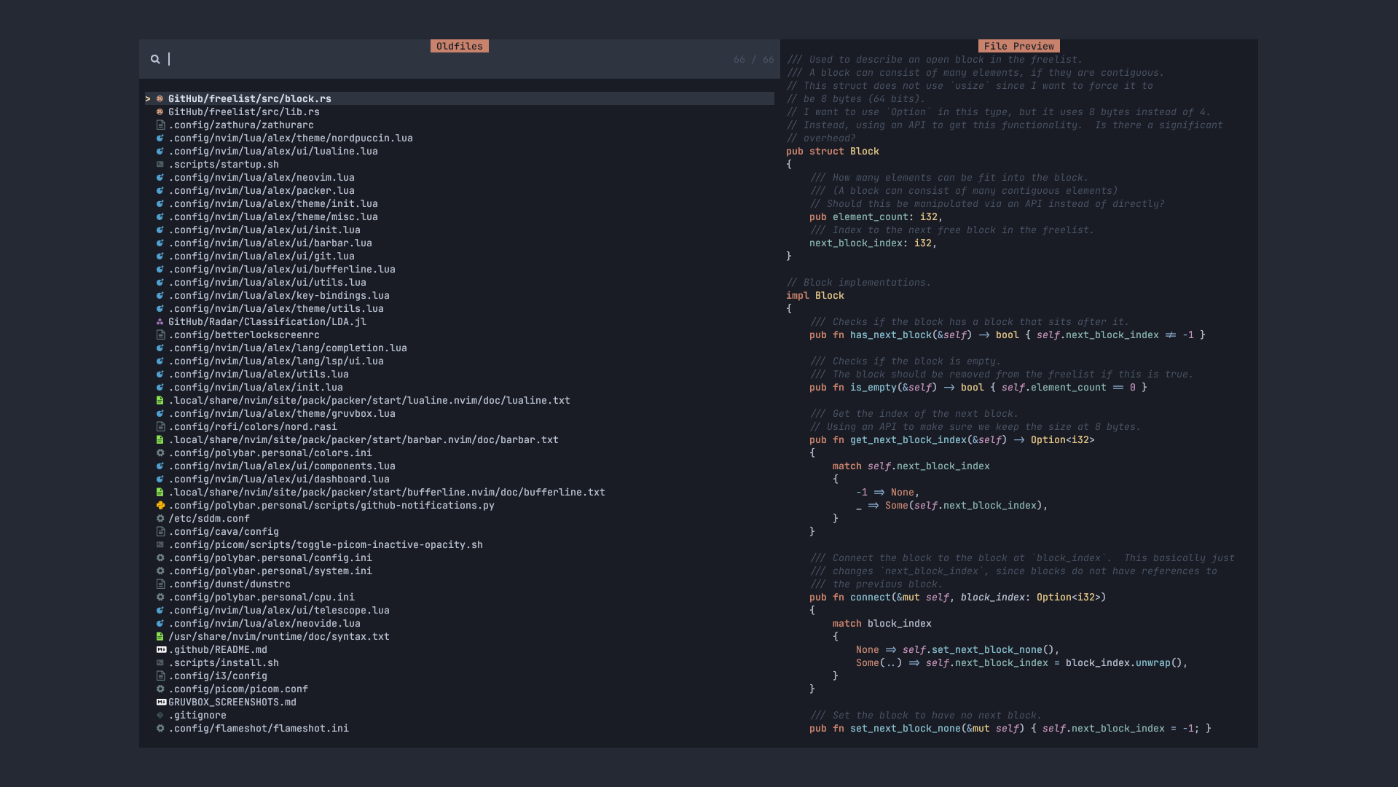Viewport: 1398px width, 787px height.
Task: Click the Python icon next to github-notifications.py
Action: (x=160, y=505)
